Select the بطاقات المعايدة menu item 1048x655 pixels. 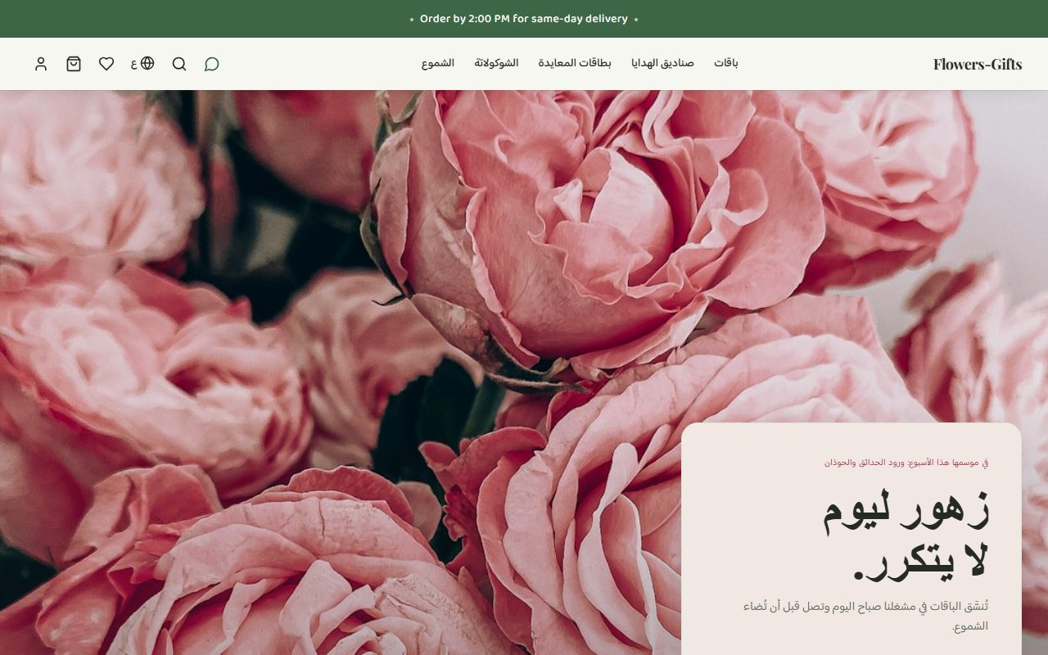575,63
